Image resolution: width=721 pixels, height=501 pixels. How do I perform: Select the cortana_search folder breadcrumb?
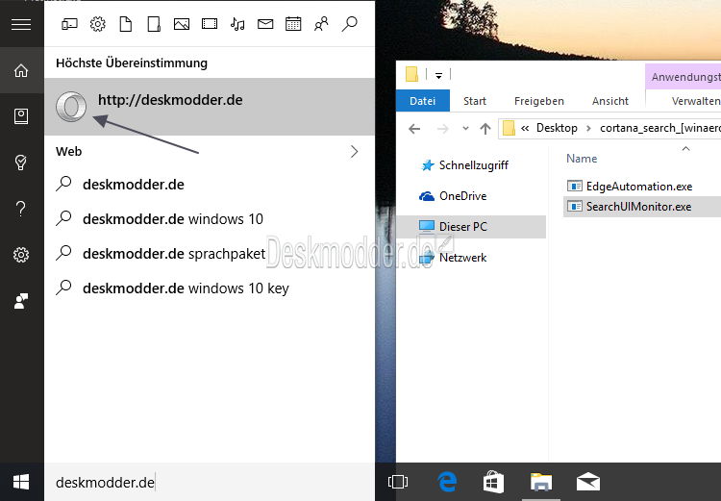659,128
